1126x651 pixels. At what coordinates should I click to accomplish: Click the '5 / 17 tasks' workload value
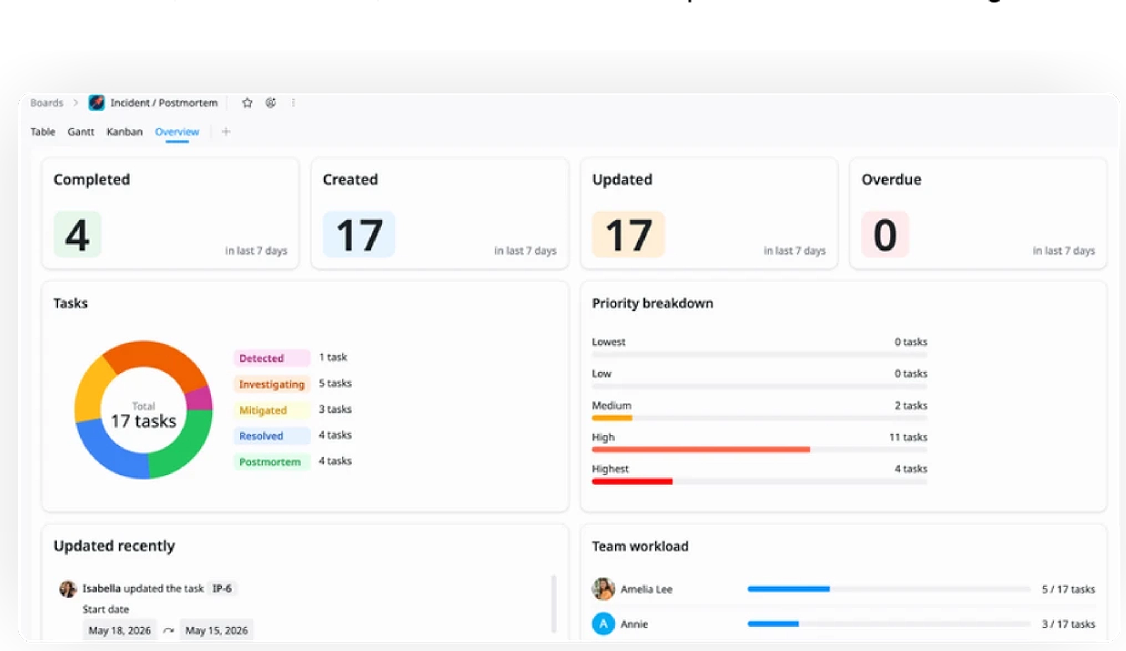1068,589
